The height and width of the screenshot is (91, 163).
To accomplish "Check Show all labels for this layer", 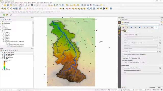I will [x=123, y=54].
